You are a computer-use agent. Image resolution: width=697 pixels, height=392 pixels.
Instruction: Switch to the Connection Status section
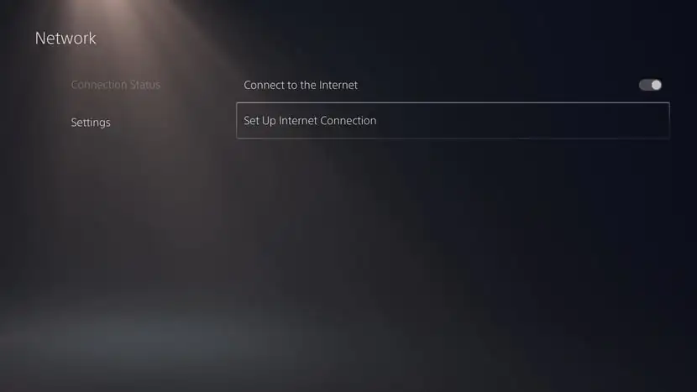pyautogui.click(x=116, y=85)
